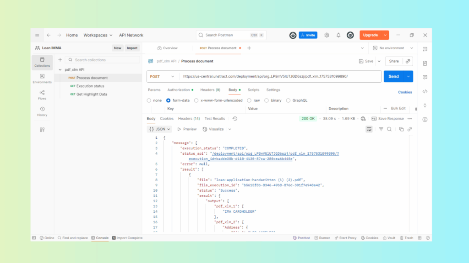Select the Execution status request
The width and height of the screenshot is (469, 263).
[x=90, y=86]
